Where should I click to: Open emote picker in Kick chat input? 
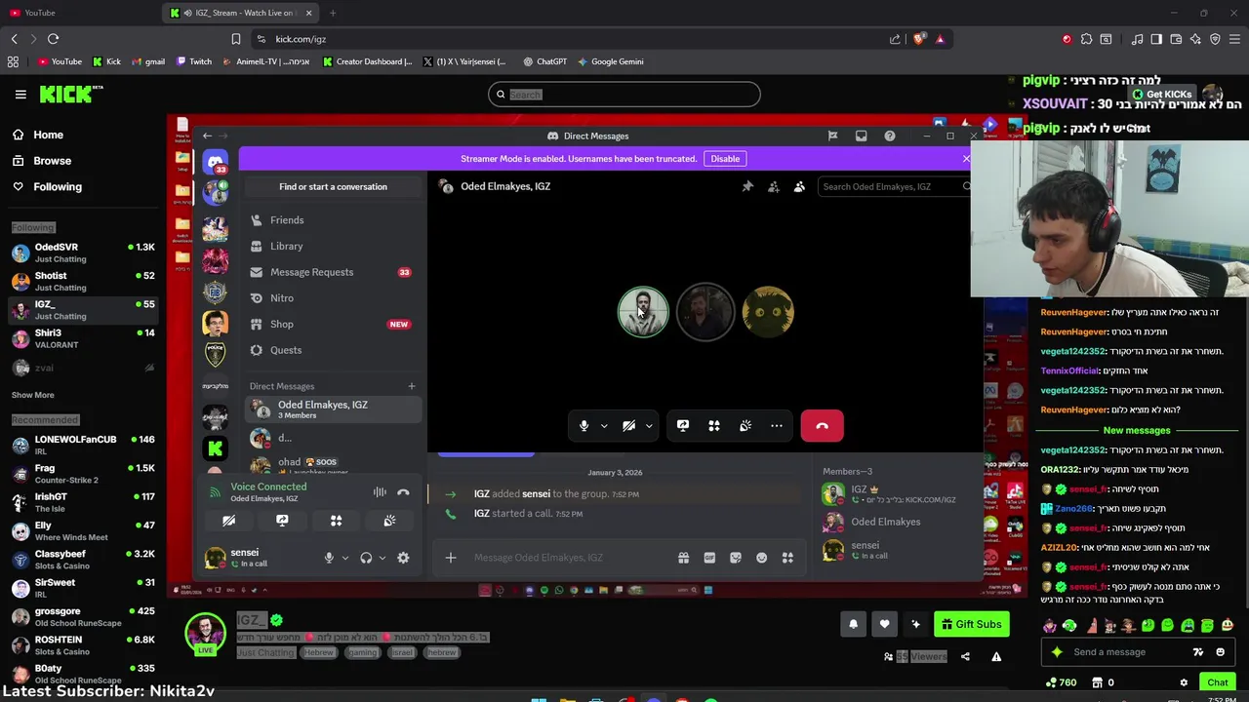[x=1221, y=652]
